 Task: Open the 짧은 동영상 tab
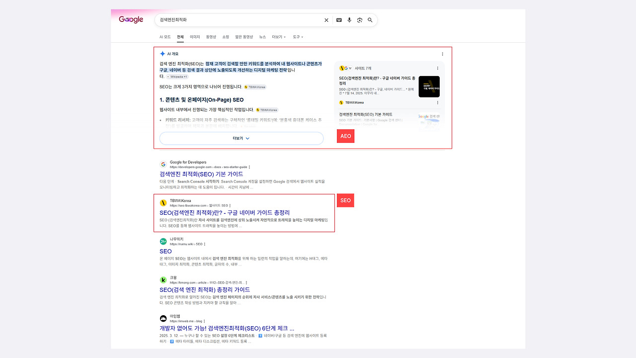pos(244,37)
